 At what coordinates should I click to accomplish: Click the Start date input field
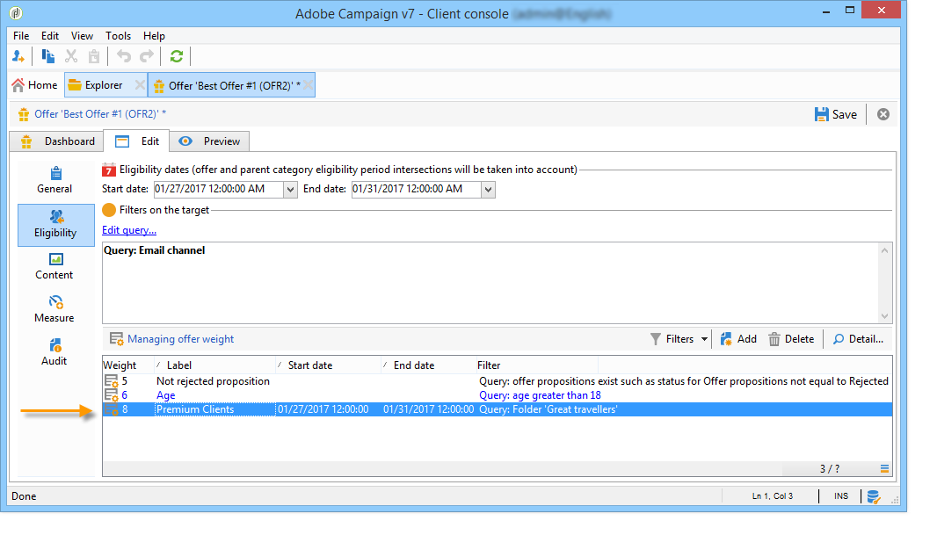point(218,189)
